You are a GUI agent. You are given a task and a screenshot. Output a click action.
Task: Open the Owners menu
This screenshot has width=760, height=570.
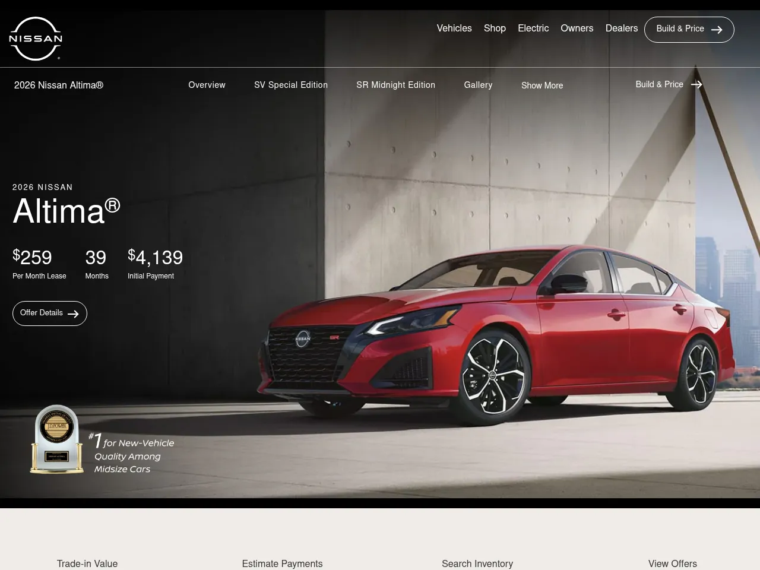[577, 28]
